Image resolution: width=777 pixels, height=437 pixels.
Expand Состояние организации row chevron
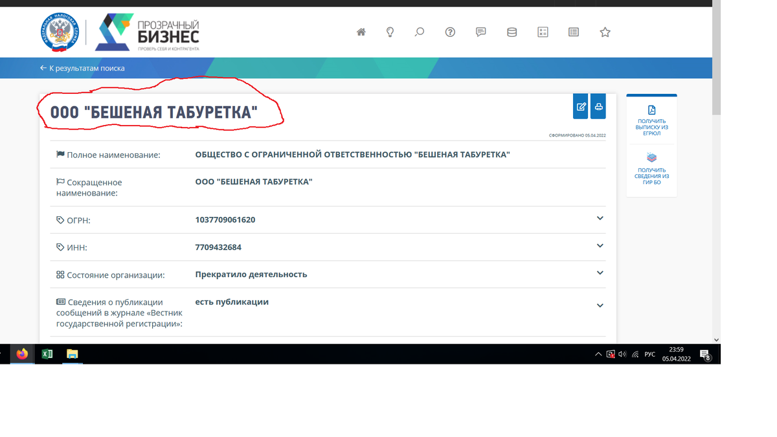[600, 273]
